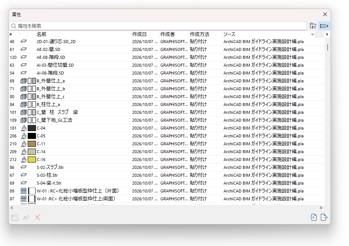
Task: Click fill preview swatch of W-01 (片面) row
Action: (x=32, y=191)
